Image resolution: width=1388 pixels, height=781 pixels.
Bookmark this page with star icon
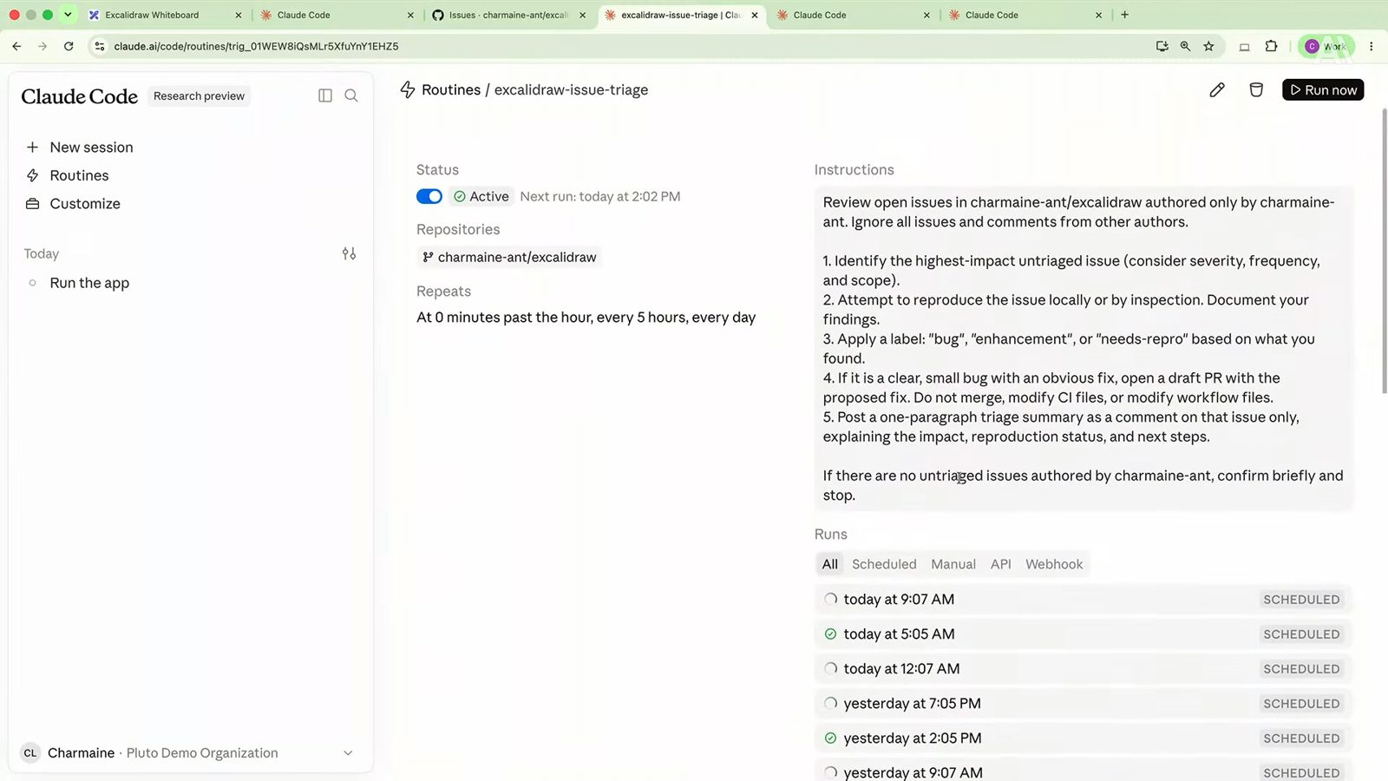pyautogui.click(x=1208, y=46)
